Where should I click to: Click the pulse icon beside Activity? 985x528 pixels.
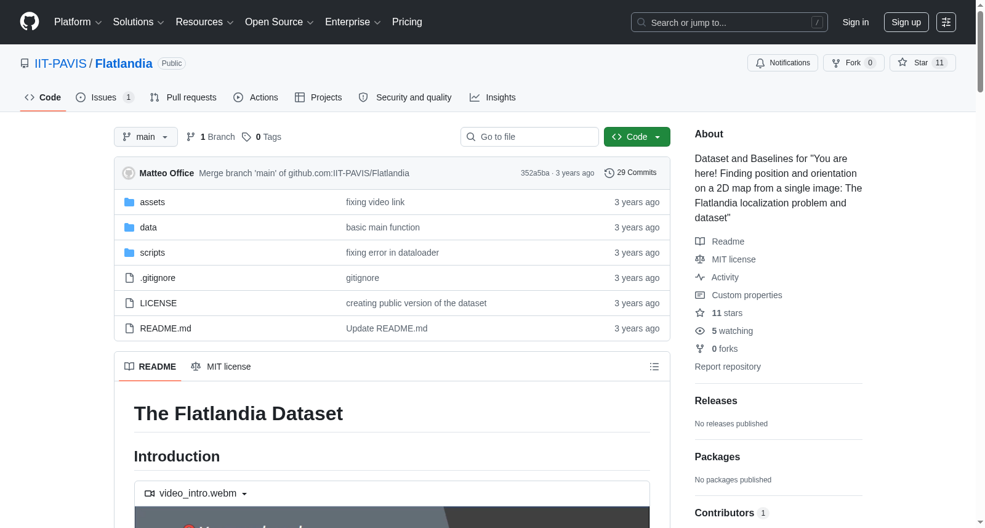(x=700, y=277)
